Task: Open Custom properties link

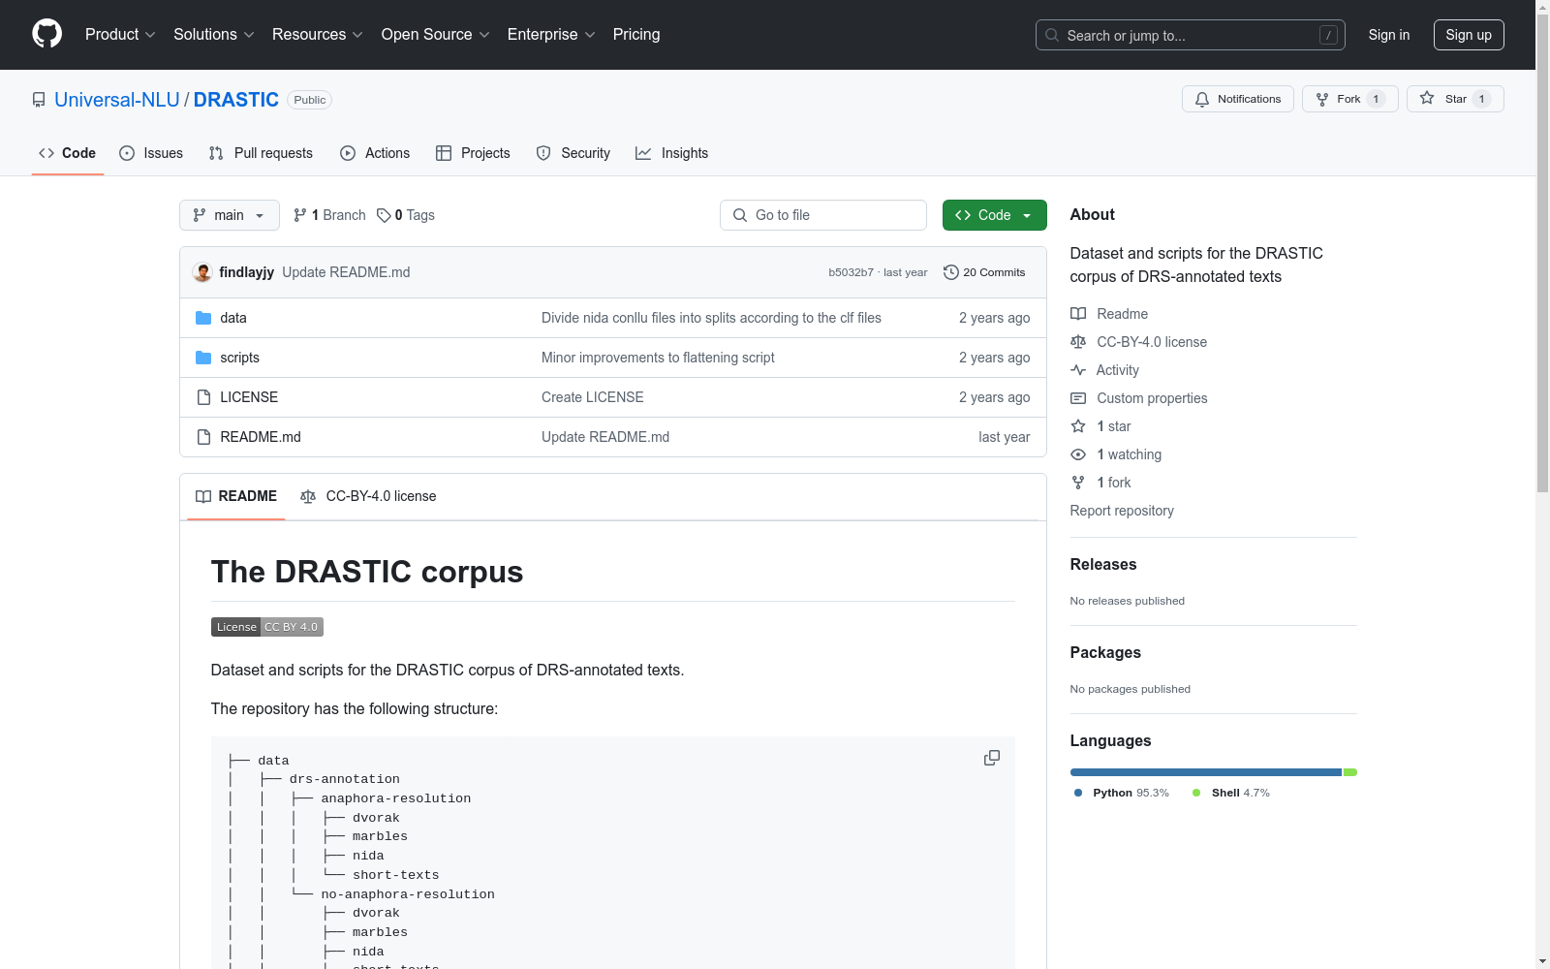Action: (x=1138, y=398)
